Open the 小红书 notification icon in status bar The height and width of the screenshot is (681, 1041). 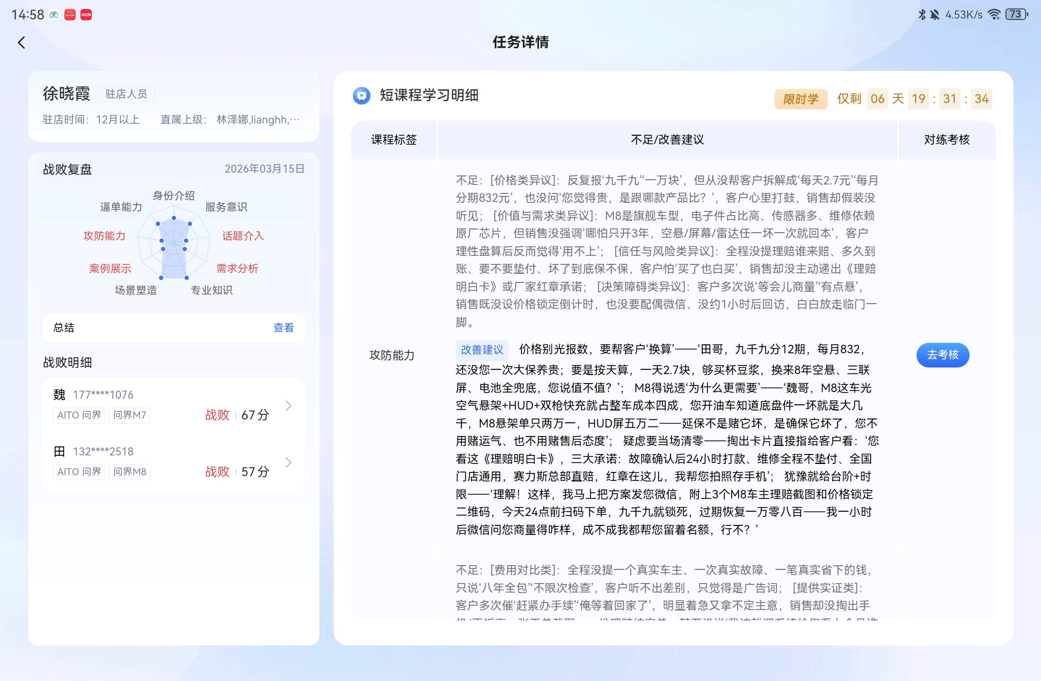click(x=86, y=15)
